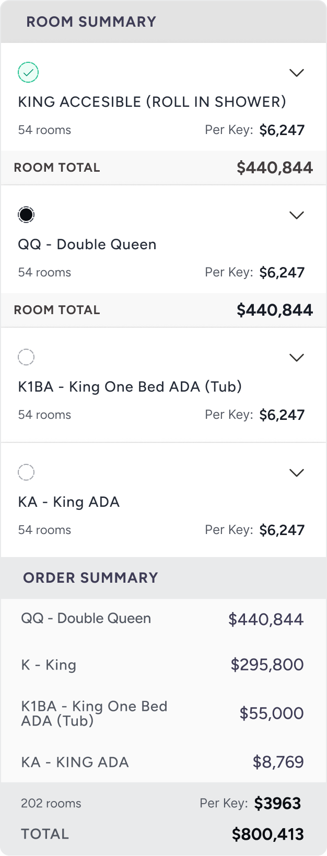Click the 202 rooms count in footer

pos(51,804)
